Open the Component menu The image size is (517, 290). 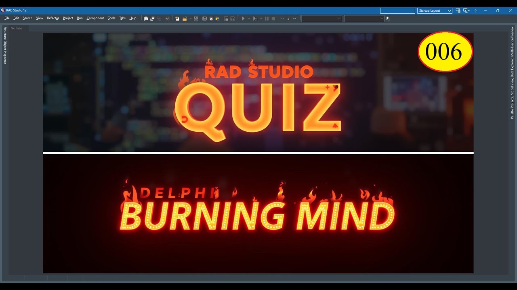(95, 18)
